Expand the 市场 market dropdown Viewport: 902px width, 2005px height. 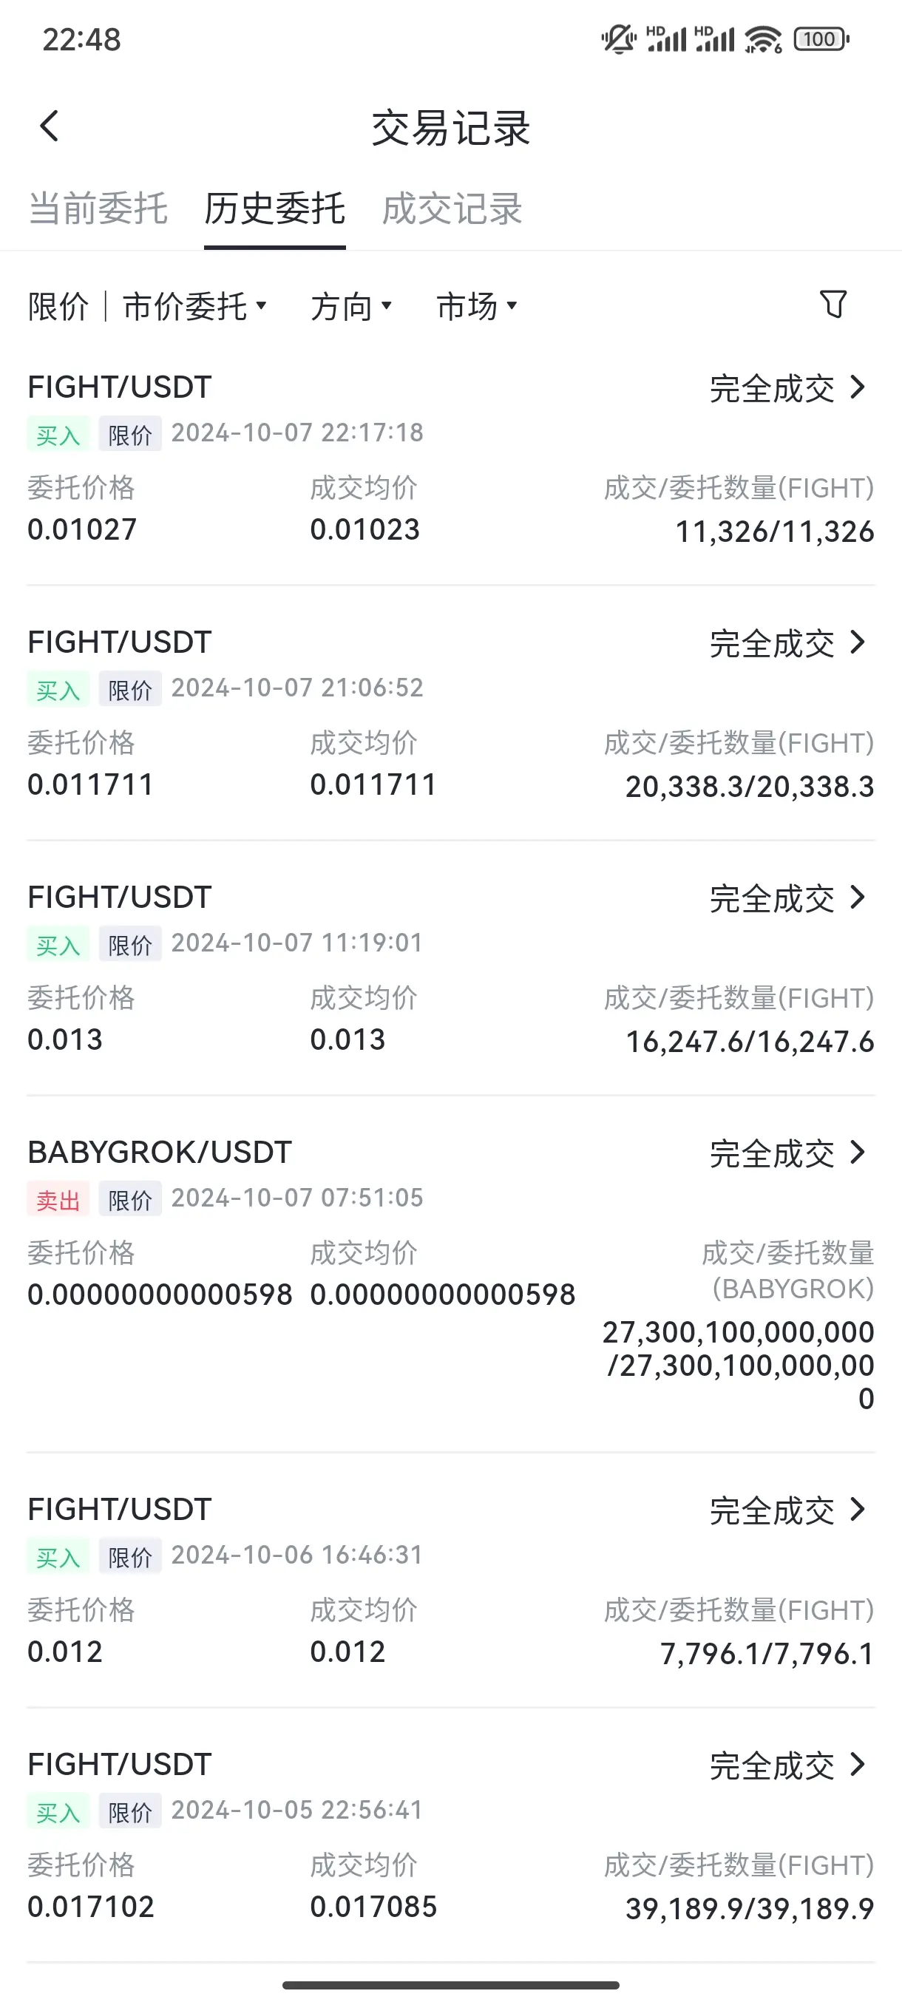coord(476,306)
